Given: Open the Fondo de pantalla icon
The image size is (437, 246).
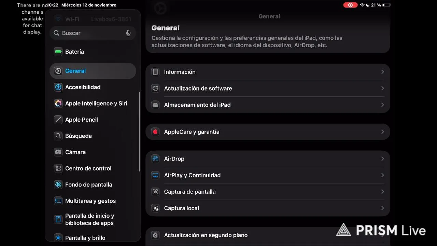Looking at the screenshot, I should 58,185.
